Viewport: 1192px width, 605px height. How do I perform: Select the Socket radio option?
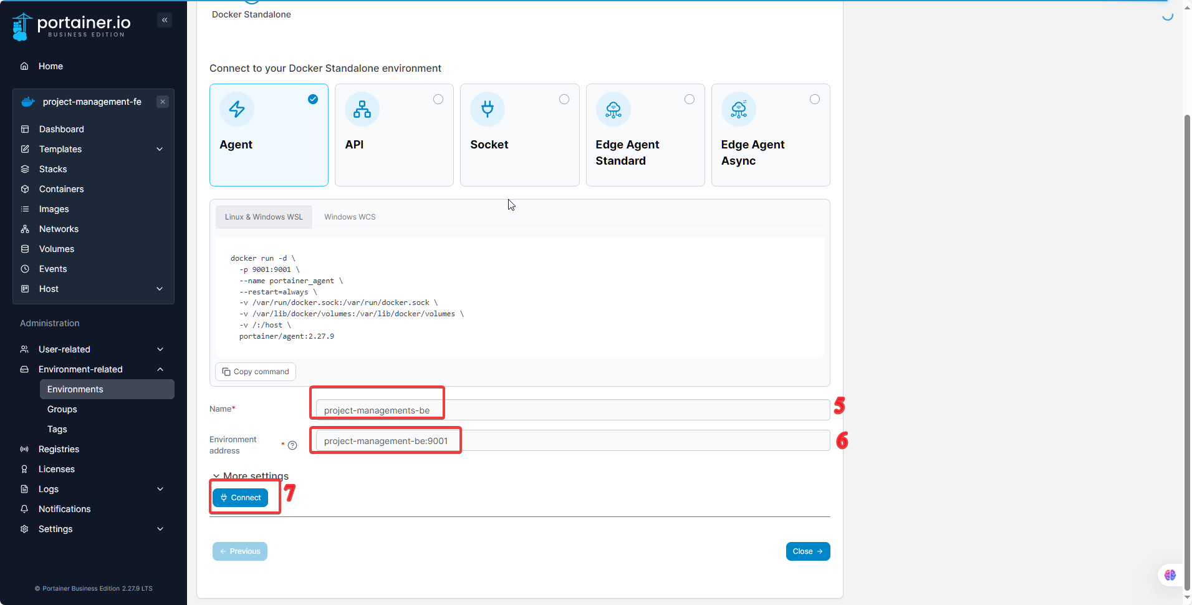tap(564, 99)
